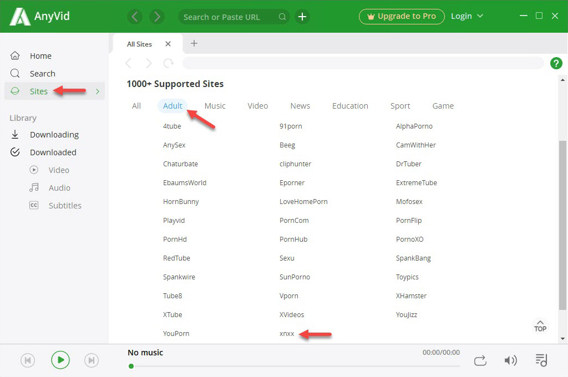
Task: Reload the page with refresh icon
Action: click(169, 63)
